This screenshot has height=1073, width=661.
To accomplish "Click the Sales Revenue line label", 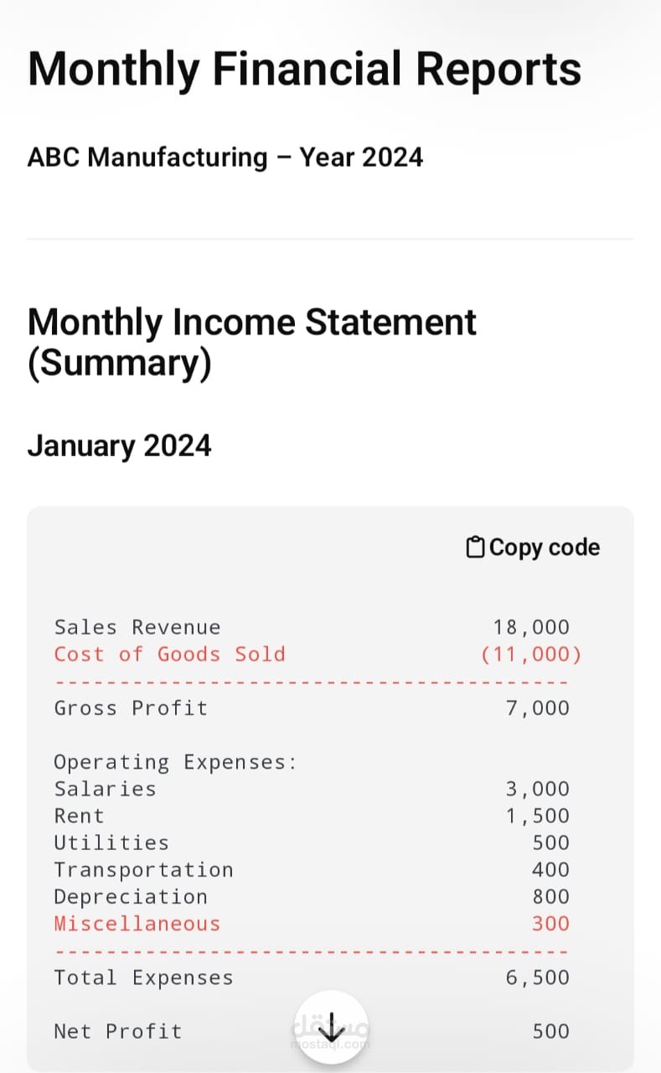I will [x=137, y=627].
